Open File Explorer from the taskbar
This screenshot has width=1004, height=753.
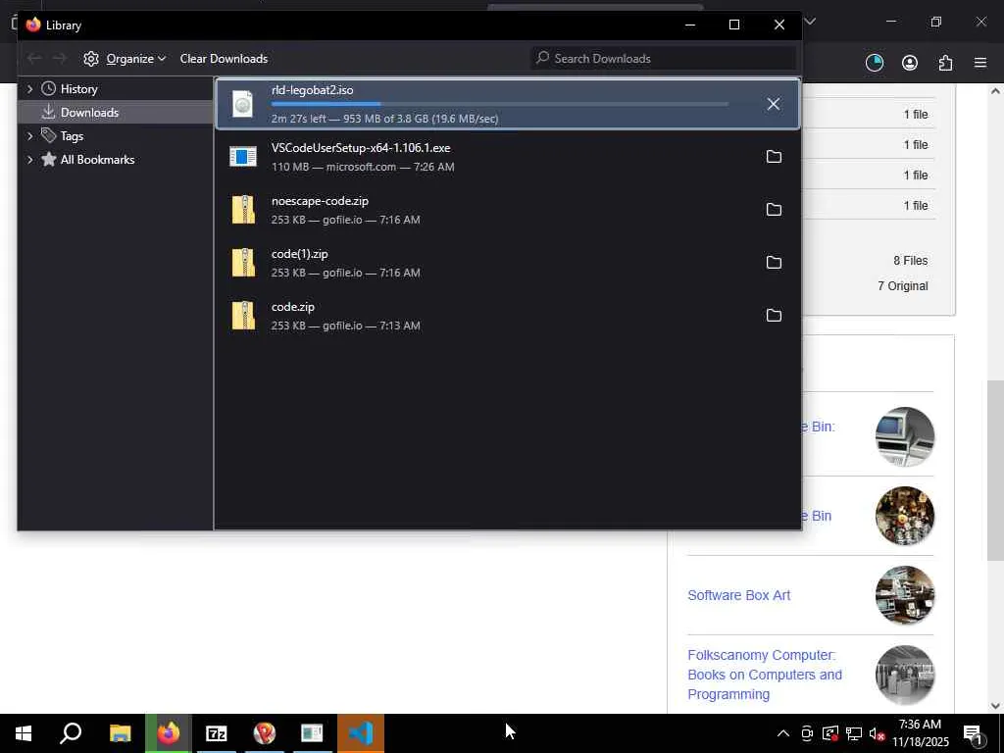click(120, 733)
